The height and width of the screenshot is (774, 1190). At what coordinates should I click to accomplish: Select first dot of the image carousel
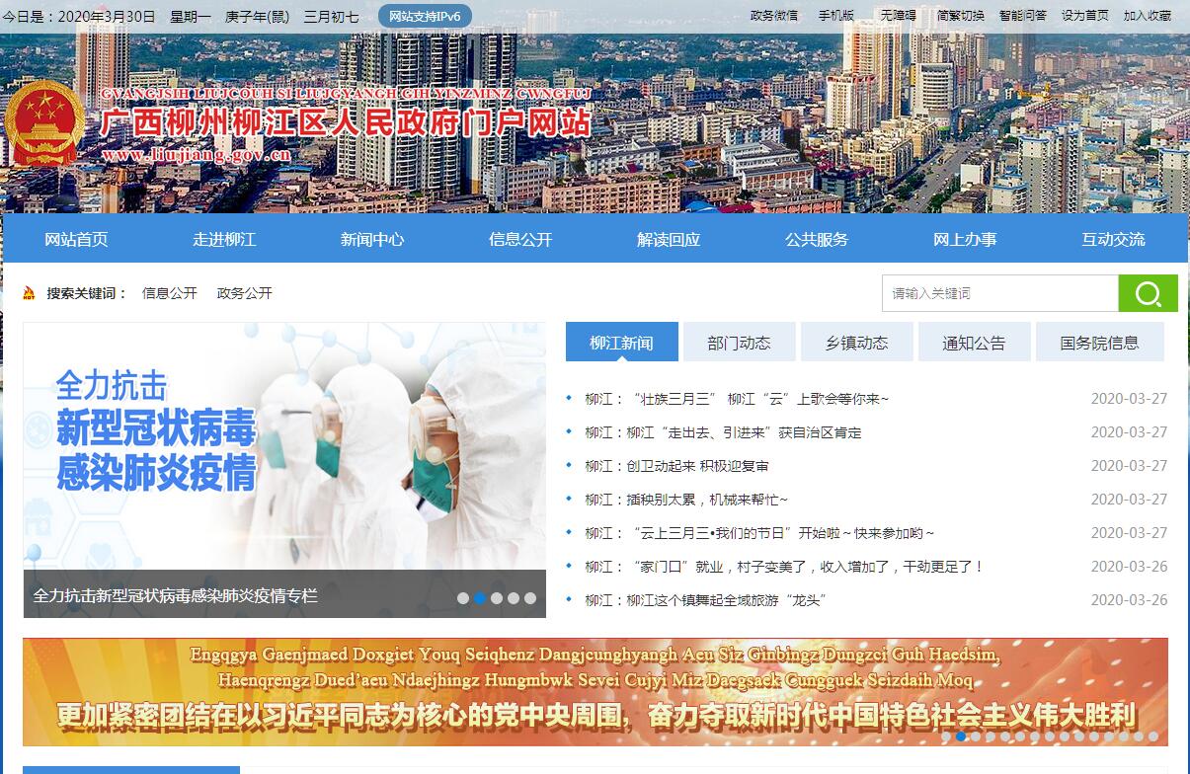[x=463, y=598]
